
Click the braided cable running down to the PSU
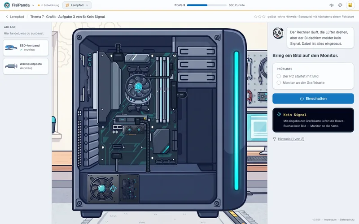tap(148, 146)
